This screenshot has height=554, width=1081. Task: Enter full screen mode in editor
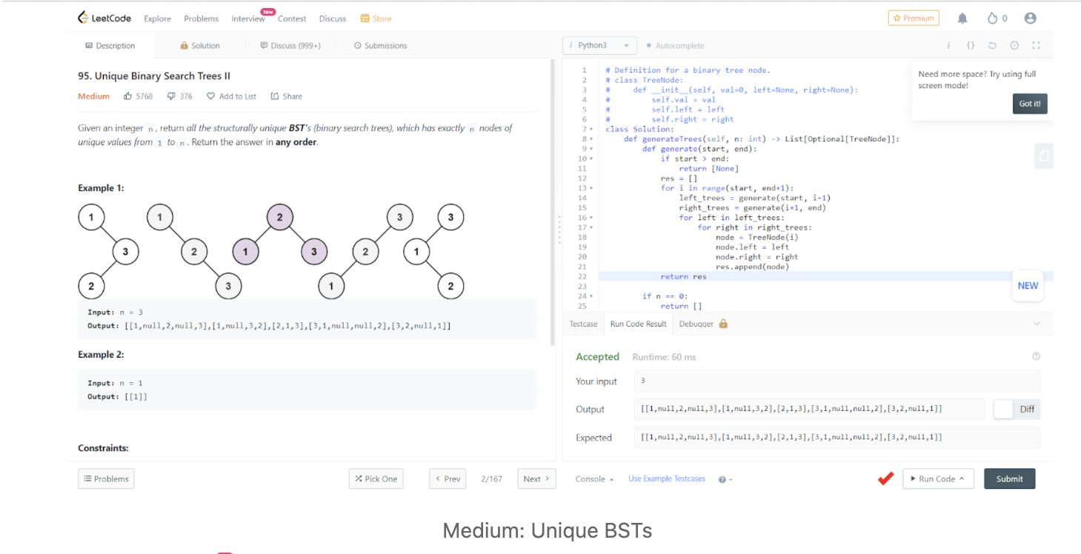1036,45
